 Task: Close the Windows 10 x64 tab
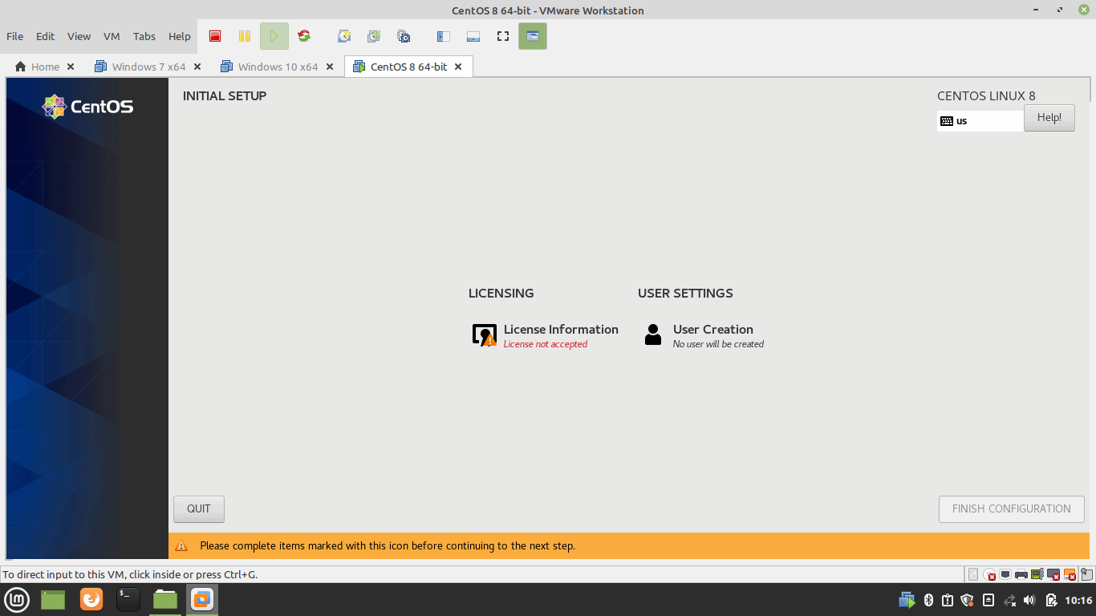click(x=330, y=67)
